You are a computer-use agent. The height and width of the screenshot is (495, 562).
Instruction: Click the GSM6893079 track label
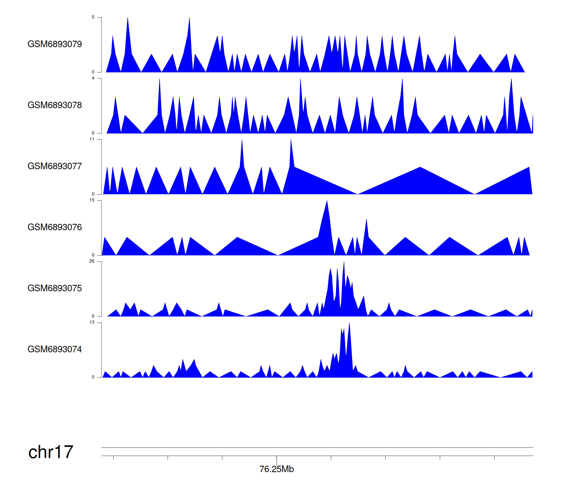55,44
